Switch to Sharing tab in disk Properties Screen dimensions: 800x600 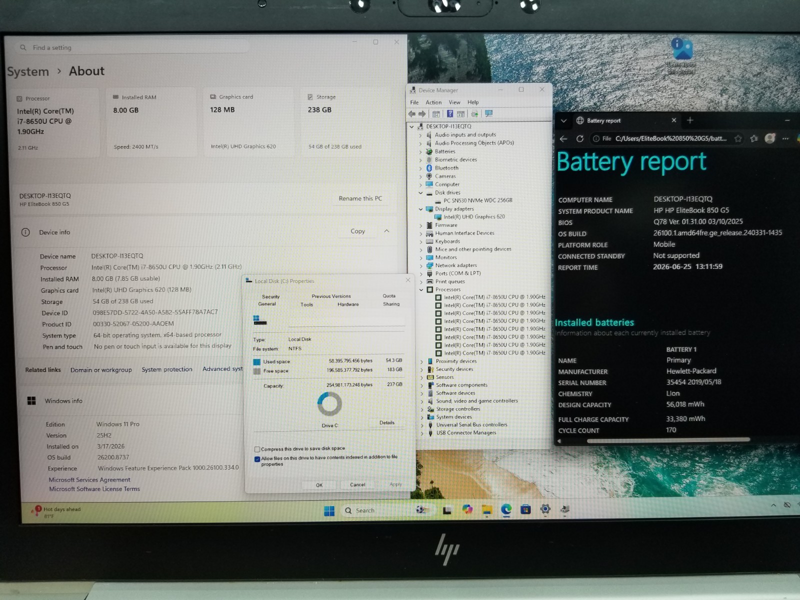point(391,304)
